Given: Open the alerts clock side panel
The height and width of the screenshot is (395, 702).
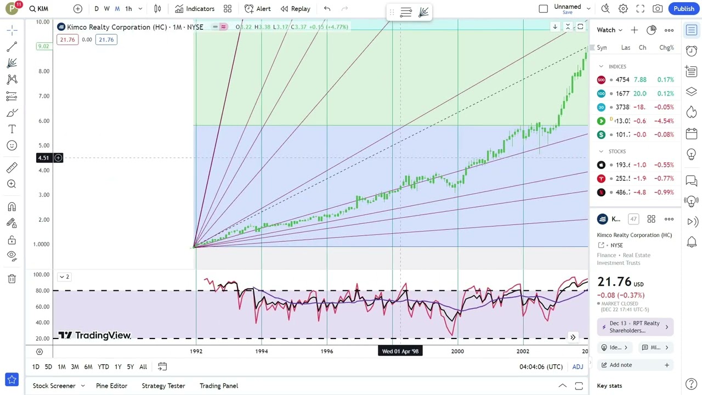Looking at the screenshot, I should click(x=691, y=50).
